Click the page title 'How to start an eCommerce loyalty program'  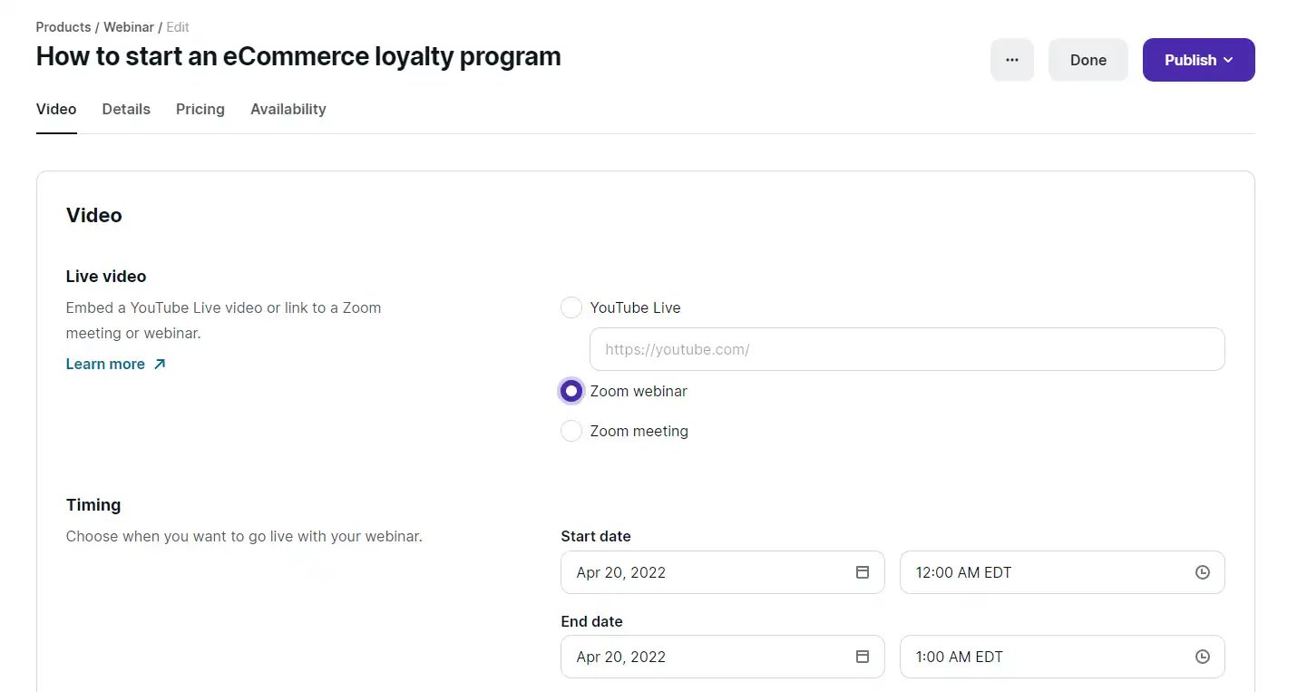click(298, 56)
